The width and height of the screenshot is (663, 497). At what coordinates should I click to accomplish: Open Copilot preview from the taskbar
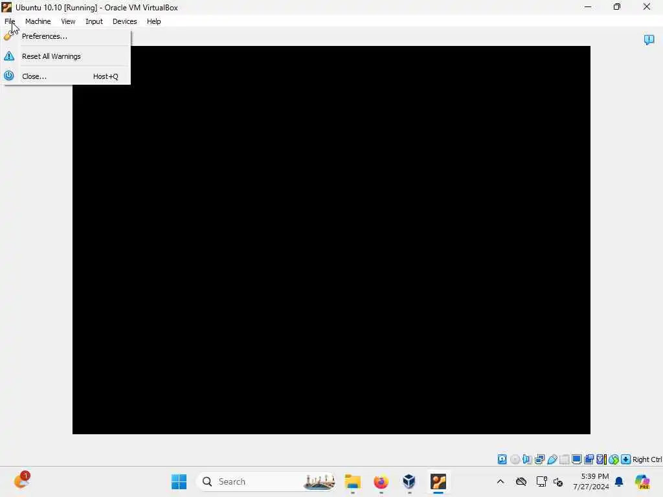[x=642, y=481]
